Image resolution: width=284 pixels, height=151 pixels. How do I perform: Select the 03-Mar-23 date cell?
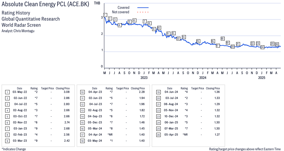(x=20, y=141)
